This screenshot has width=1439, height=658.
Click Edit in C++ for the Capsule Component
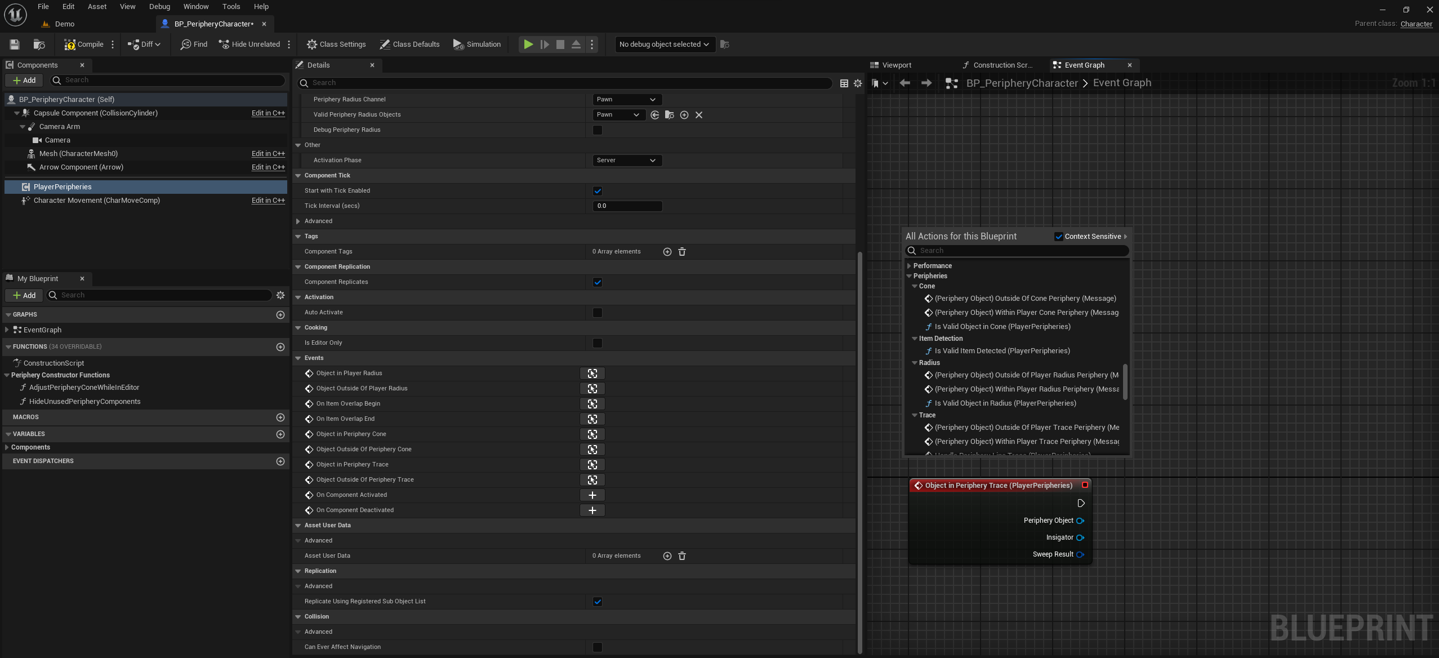coord(268,113)
